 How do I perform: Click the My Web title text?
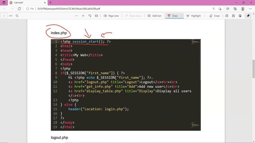click(80, 55)
